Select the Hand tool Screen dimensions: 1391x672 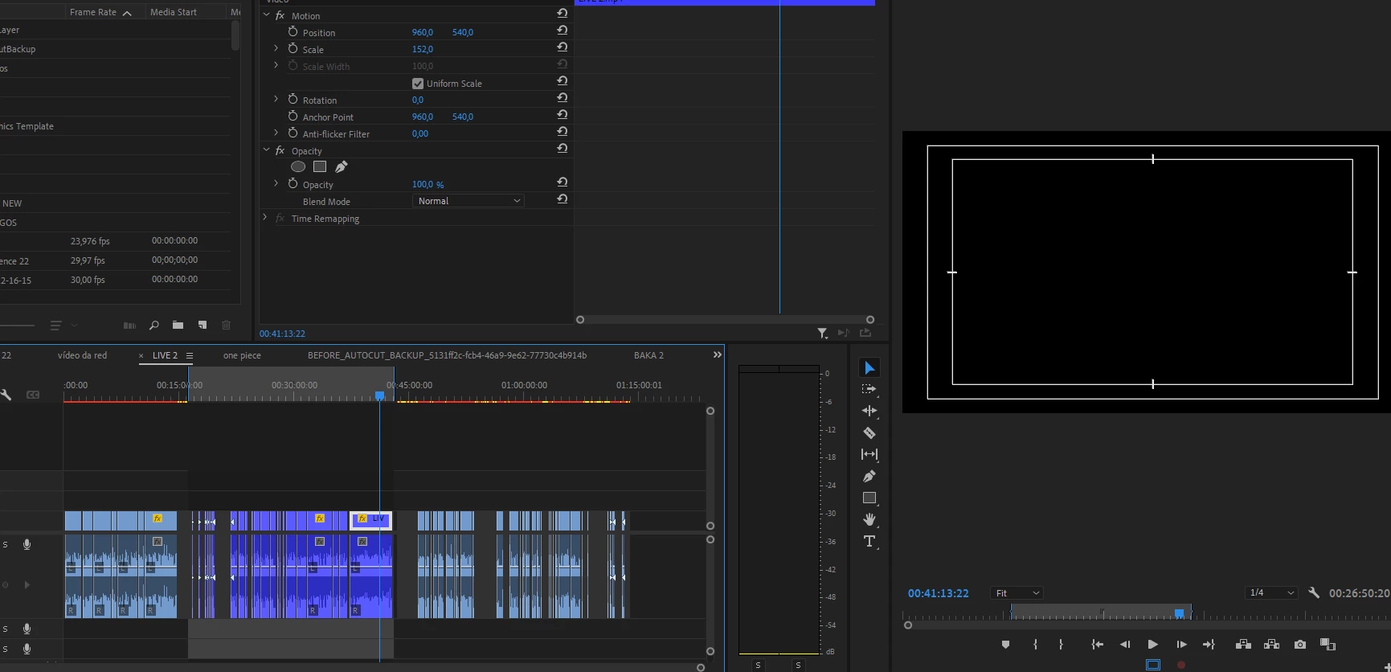click(869, 520)
